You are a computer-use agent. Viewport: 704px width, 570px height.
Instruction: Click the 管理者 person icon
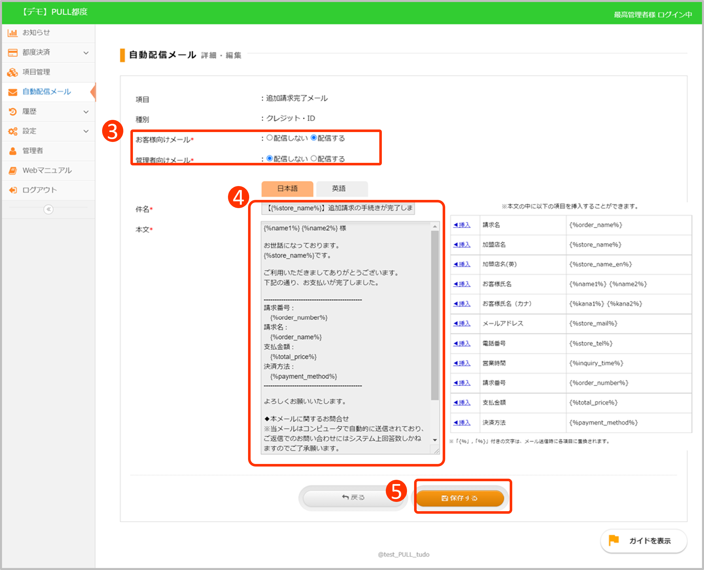[x=12, y=151]
